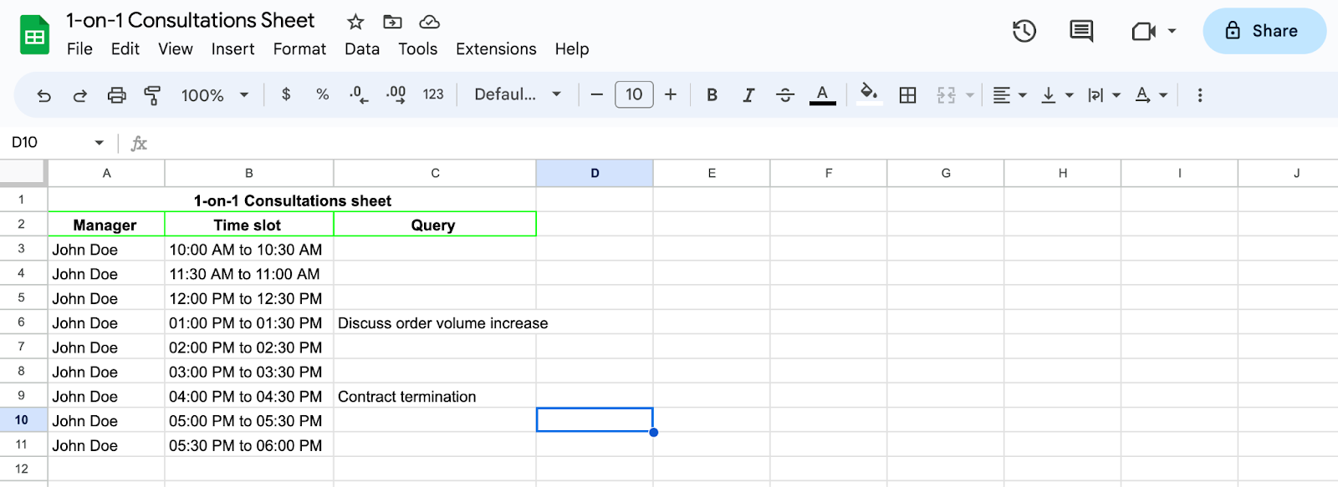Select cell with Contract termination text
This screenshot has width=1338, height=487.
tap(435, 397)
